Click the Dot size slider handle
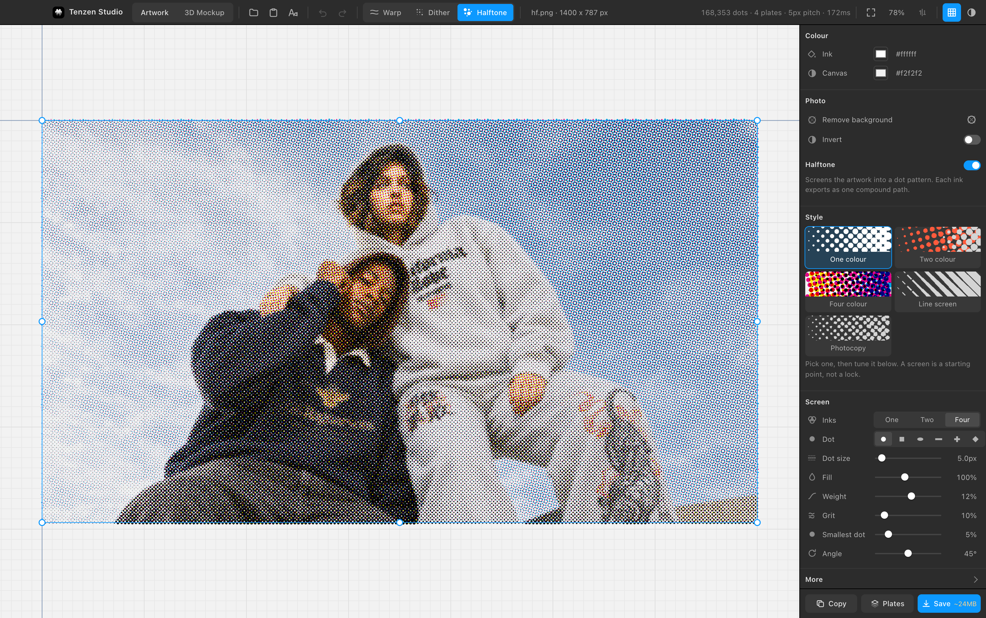 point(882,458)
